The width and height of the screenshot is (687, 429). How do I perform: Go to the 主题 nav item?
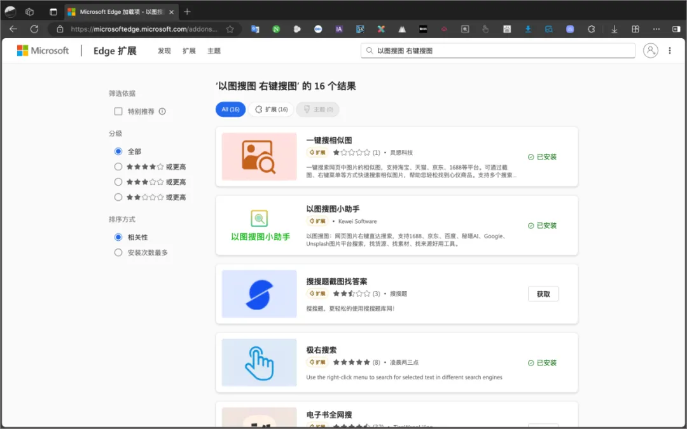pos(214,51)
